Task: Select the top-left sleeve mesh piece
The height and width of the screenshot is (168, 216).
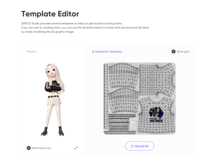Action: click(x=123, y=76)
